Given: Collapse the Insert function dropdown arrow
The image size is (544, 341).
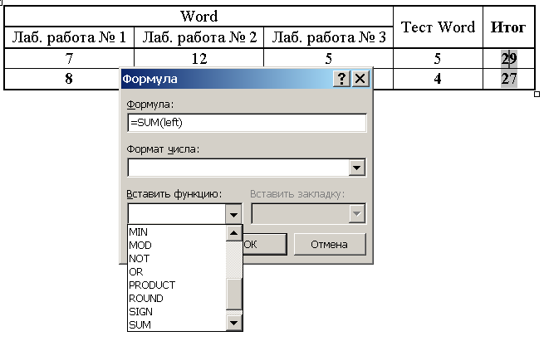Looking at the screenshot, I should 233,215.
